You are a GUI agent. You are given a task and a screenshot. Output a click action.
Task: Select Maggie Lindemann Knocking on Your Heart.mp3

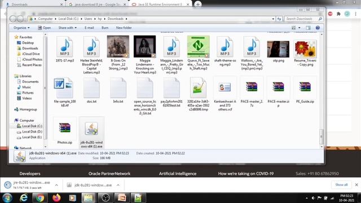[x=144, y=46]
